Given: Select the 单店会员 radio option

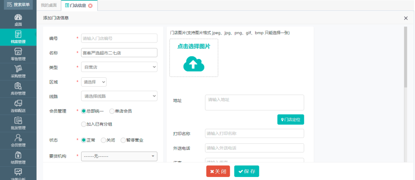Looking at the screenshot, I should [x=112, y=111].
